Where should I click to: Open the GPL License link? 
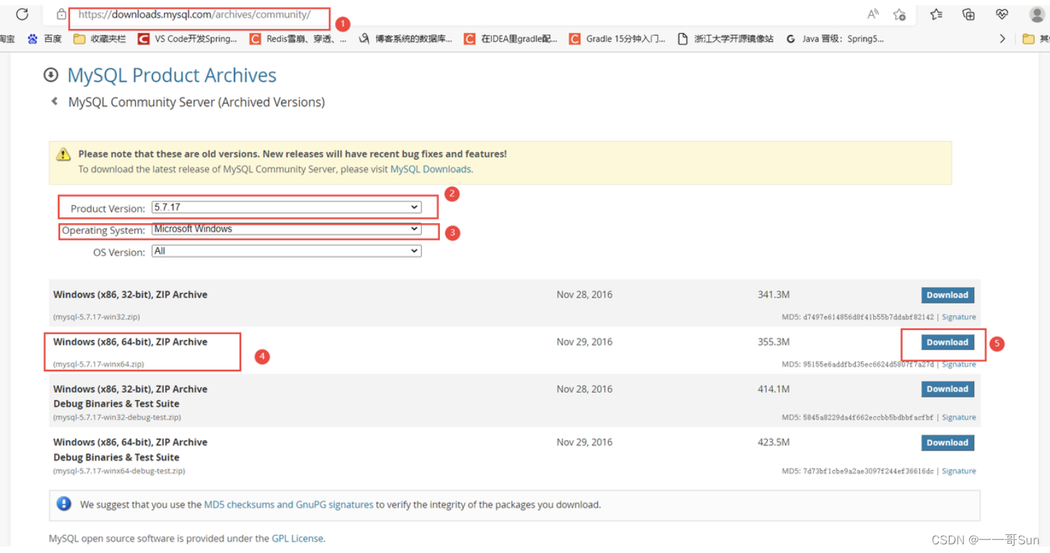point(298,539)
